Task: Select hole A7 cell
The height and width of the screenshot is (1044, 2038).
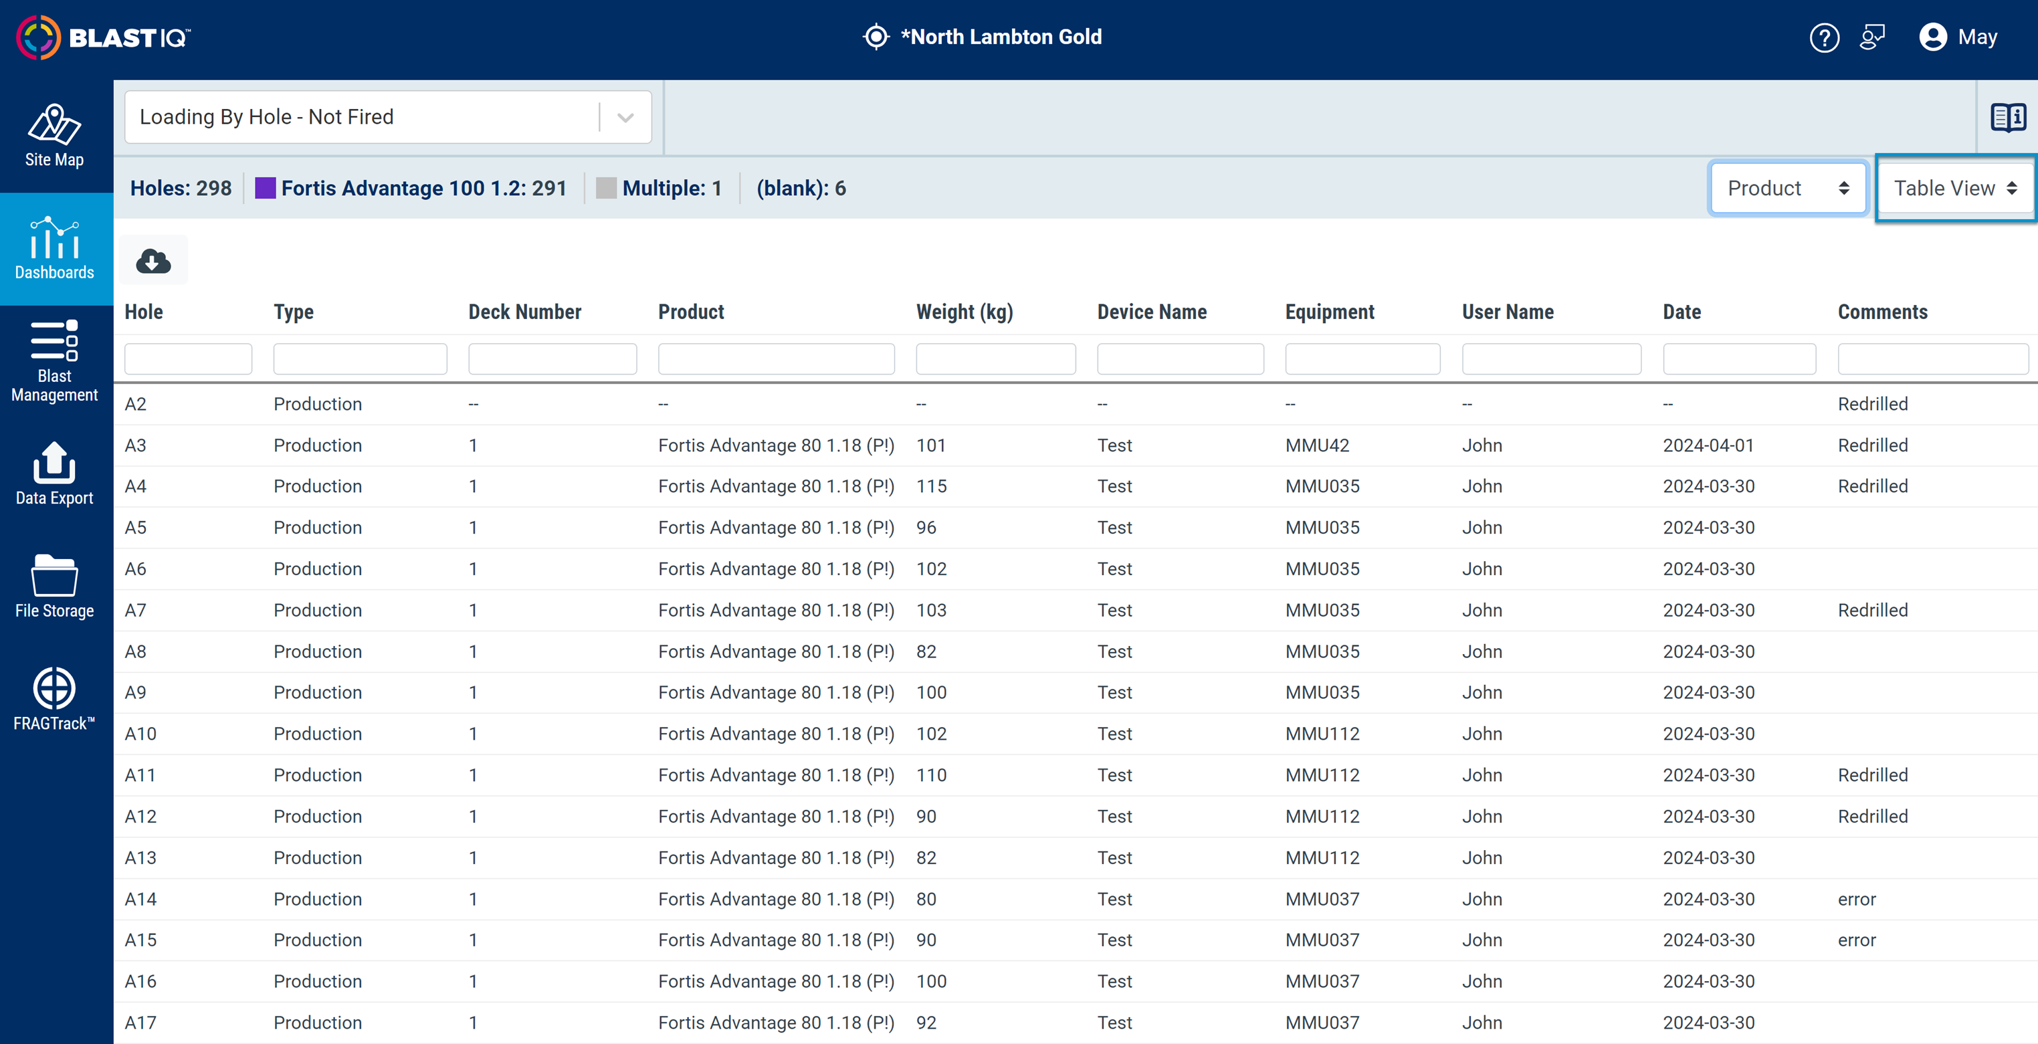Action: 135,611
